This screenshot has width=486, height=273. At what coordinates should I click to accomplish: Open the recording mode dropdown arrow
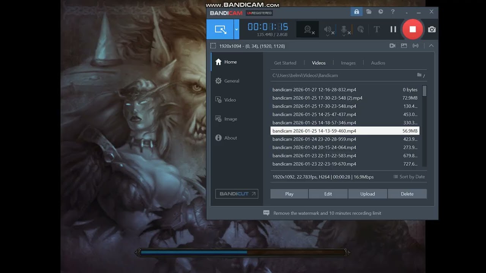[x=237, y=29]
